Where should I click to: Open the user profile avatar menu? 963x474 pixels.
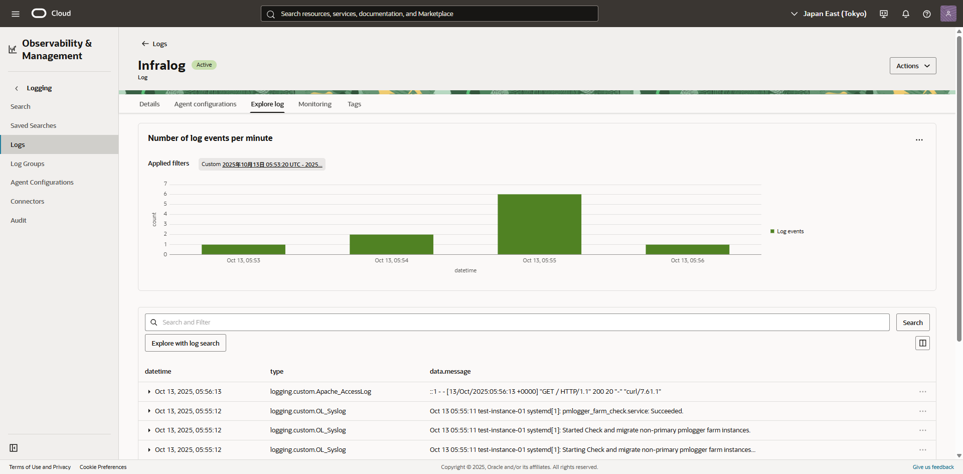tap(948, 14)
